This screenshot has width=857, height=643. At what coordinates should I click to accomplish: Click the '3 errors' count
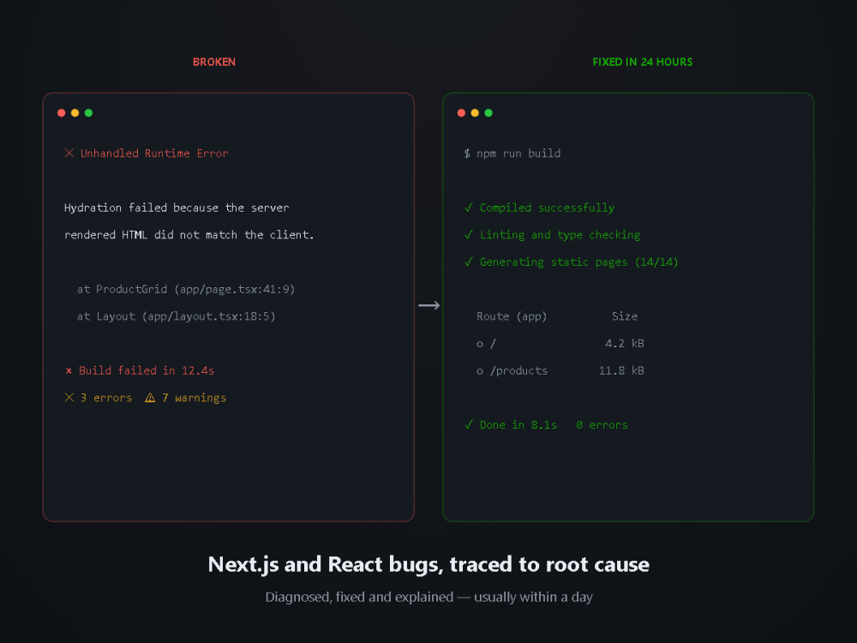coord(106,398)
